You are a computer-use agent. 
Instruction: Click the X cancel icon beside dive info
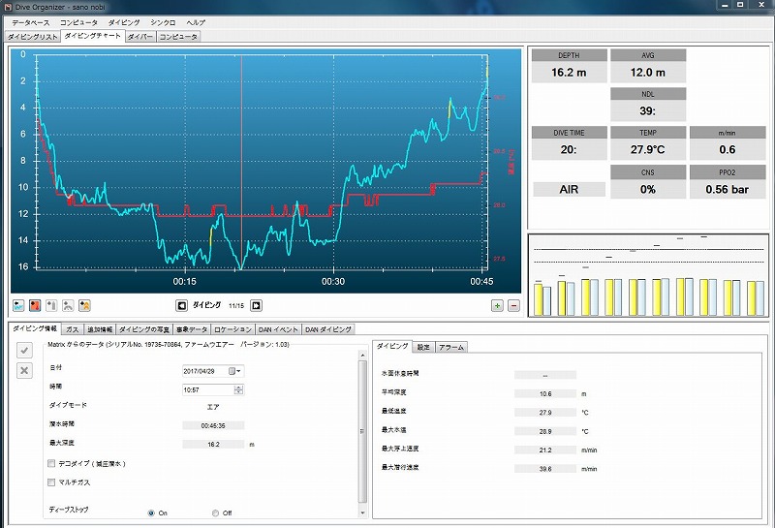coord(25,370)
